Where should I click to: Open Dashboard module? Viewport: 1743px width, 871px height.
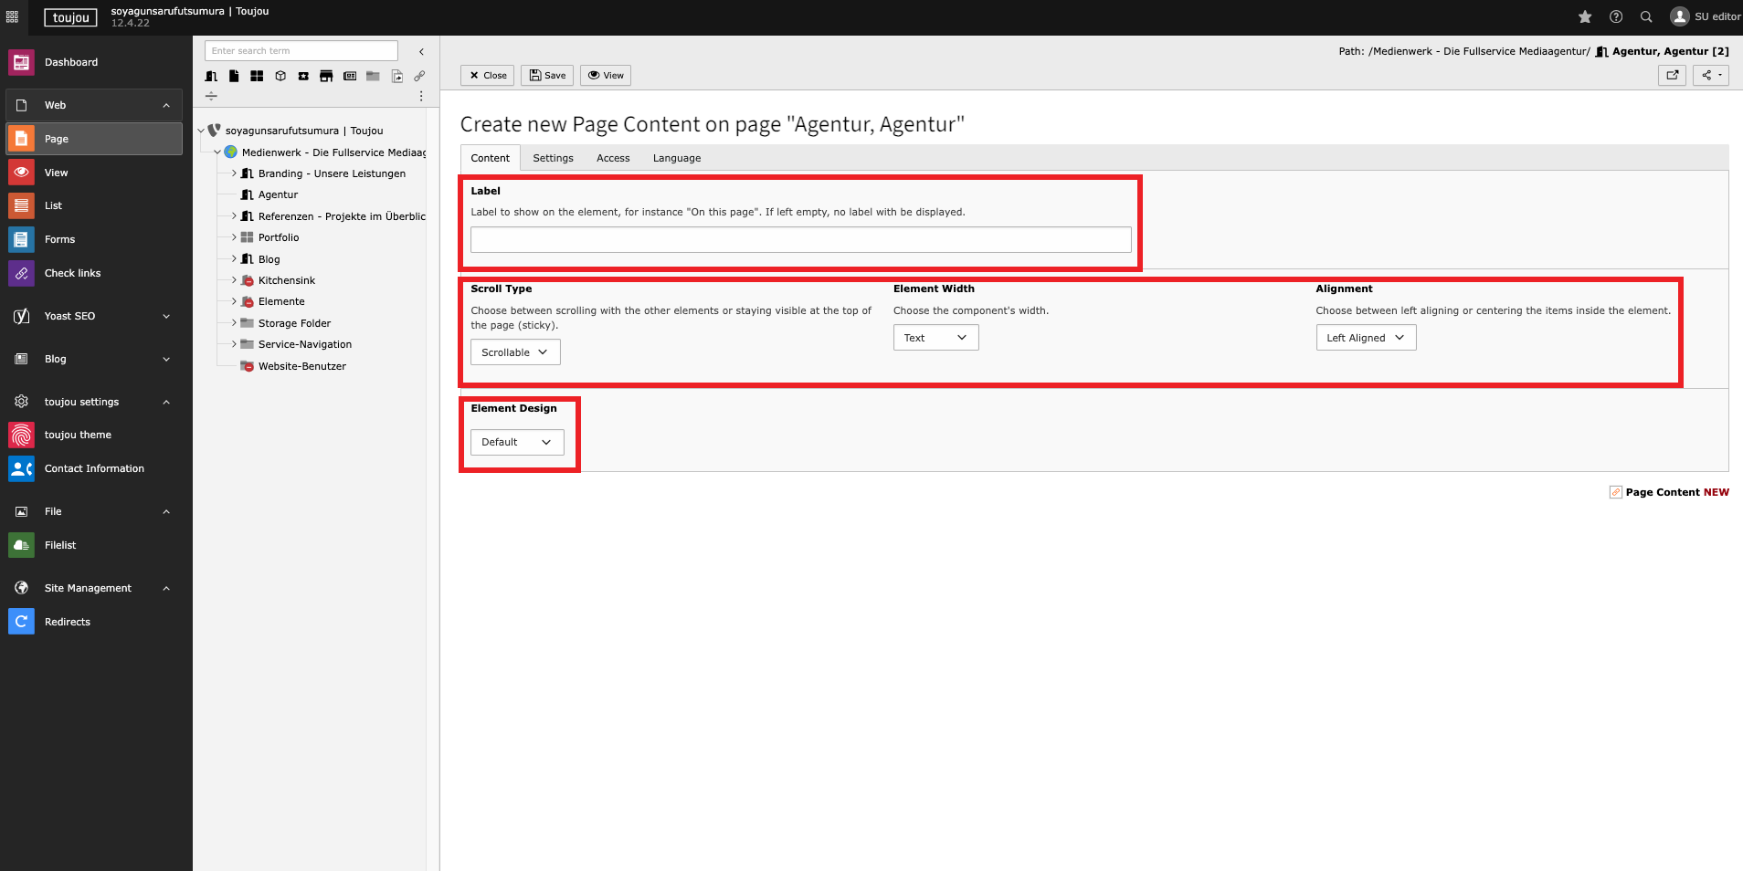pos(71,62)
